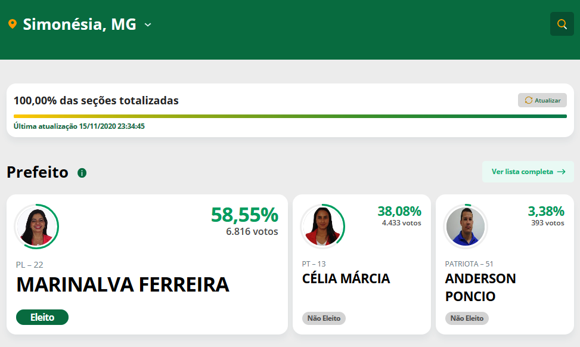Click the refresh arrows in Atualizar
This screenshot has width=580, height=347.
529,100
